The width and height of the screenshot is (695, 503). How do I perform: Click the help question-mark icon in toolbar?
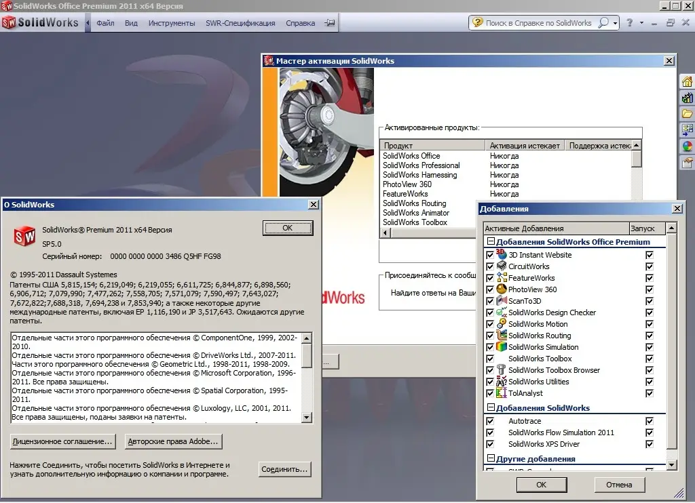tap(629, 22)
